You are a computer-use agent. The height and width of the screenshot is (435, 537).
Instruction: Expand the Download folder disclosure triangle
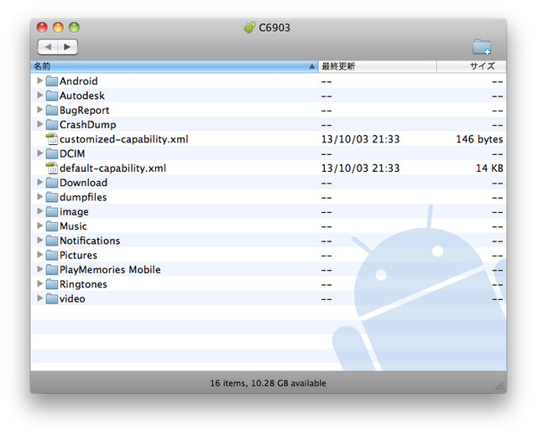tap(39, 183)
